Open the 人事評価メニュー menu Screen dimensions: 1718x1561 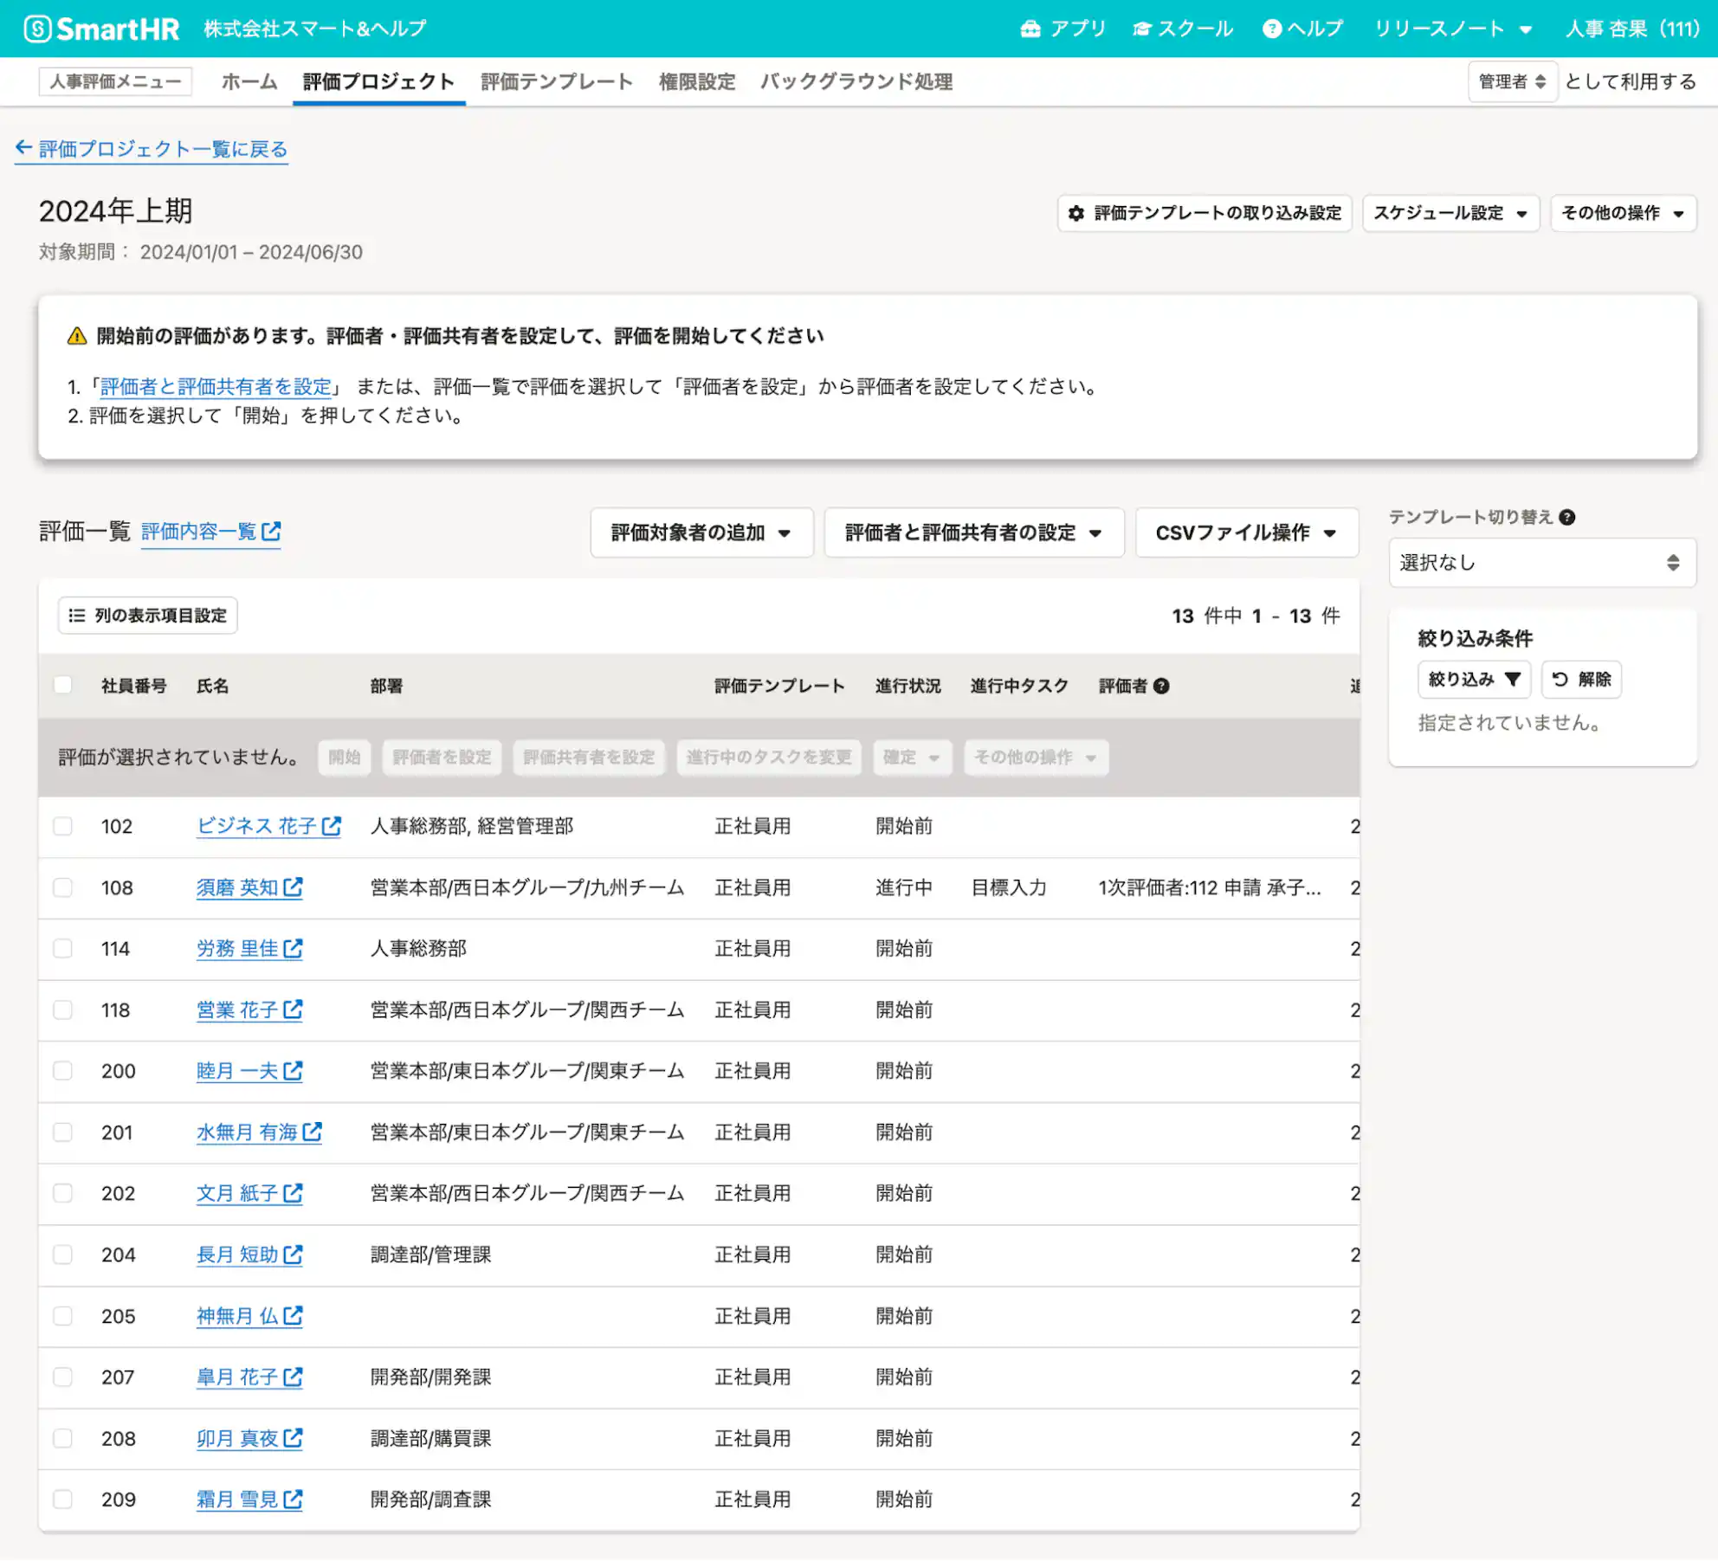point(115,81)
